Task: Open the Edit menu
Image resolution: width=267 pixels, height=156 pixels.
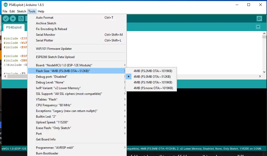Action: pos(12,11)
